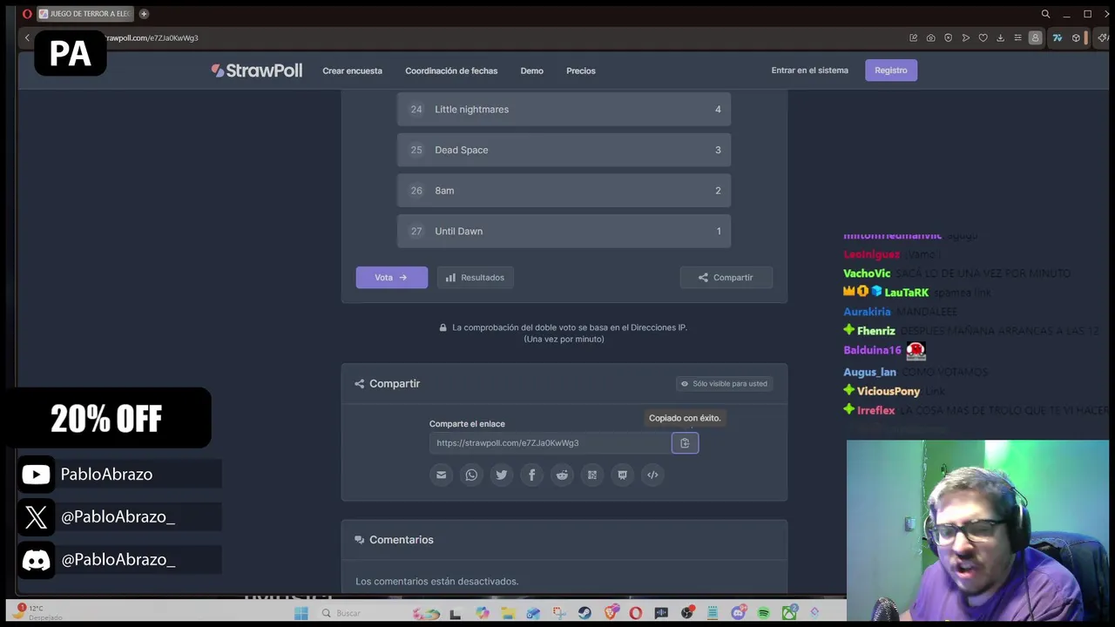Open the embed code icon

point(652,475)
